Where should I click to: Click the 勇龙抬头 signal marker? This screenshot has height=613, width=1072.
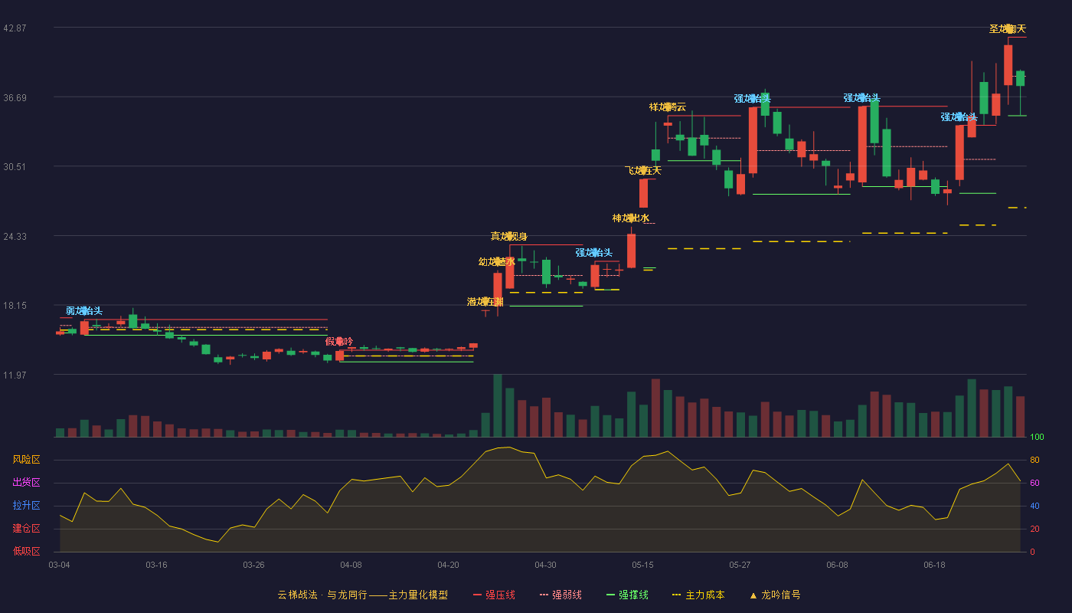click(x=84, y=311)
